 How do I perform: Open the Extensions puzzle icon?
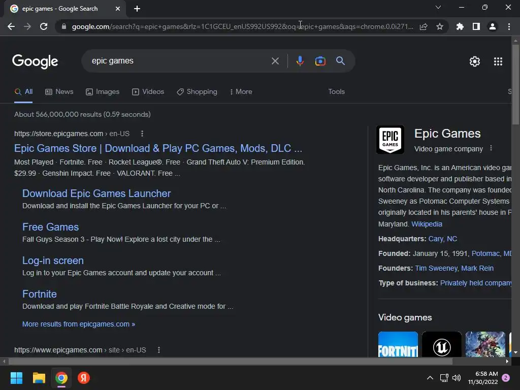point(460,26)
